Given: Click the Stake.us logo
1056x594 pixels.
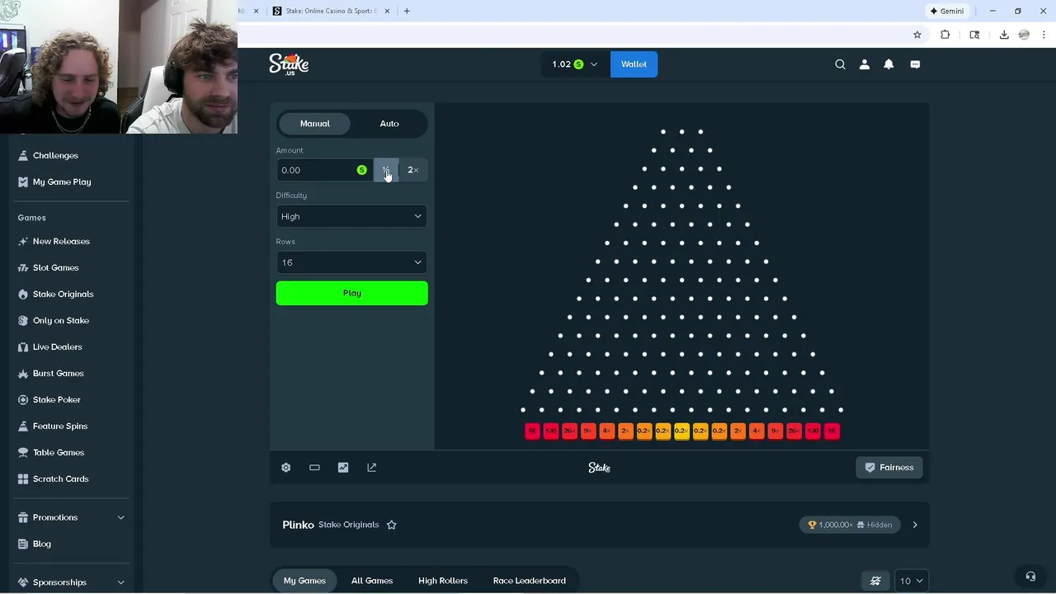Looking at the screenshot, I should pos(289,64).
